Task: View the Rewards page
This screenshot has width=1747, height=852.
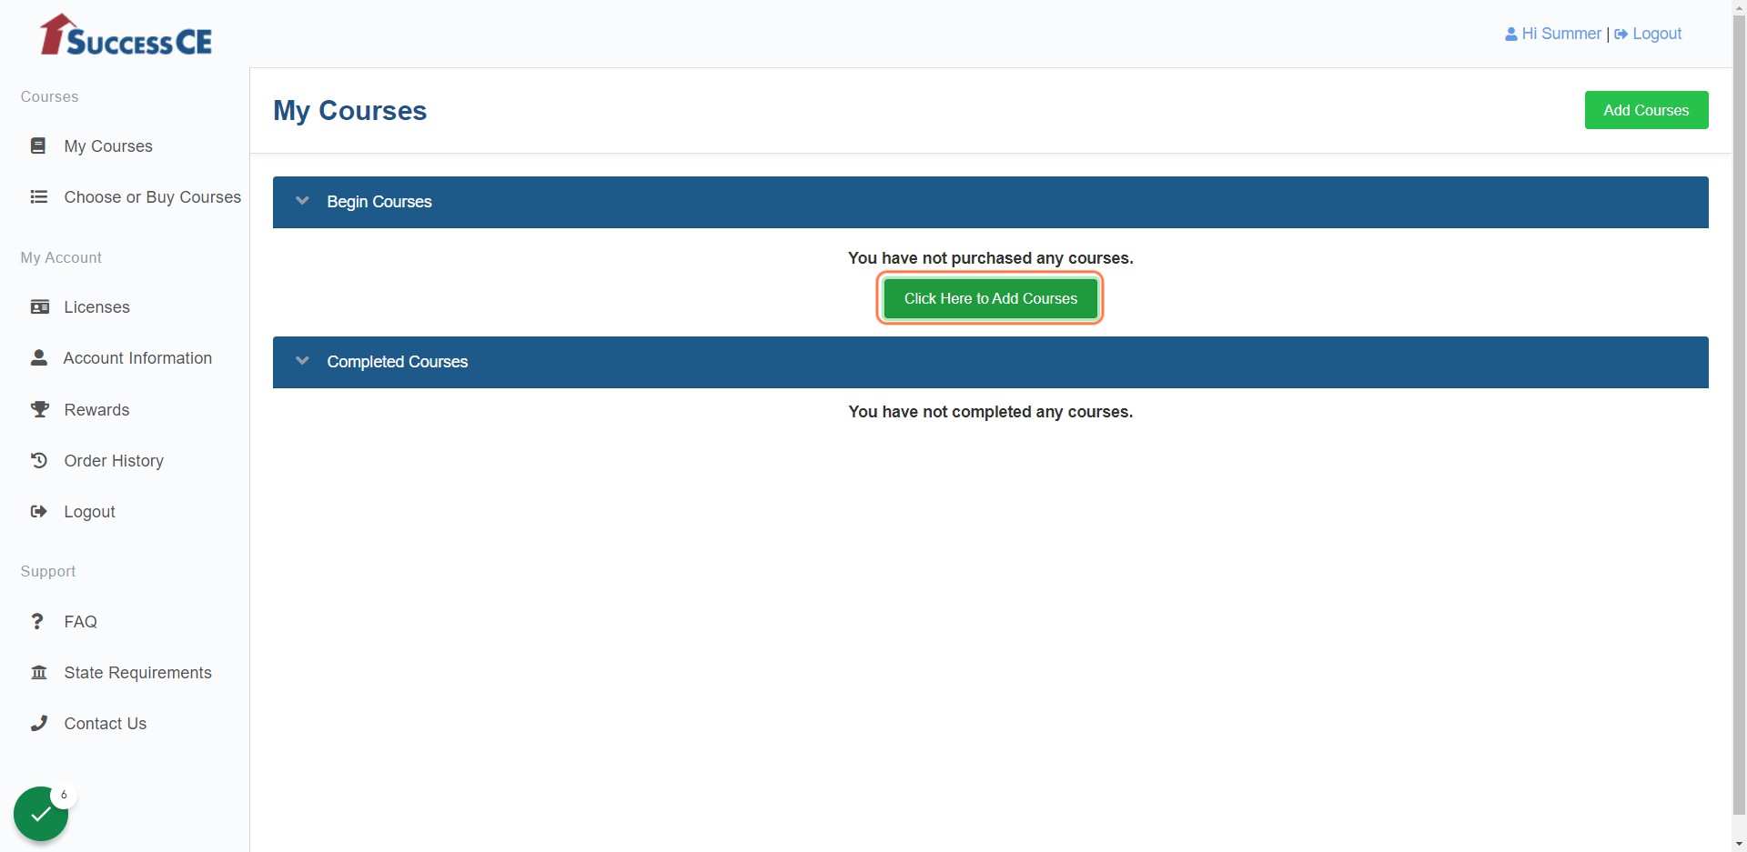Action: (x=97, y=409)
